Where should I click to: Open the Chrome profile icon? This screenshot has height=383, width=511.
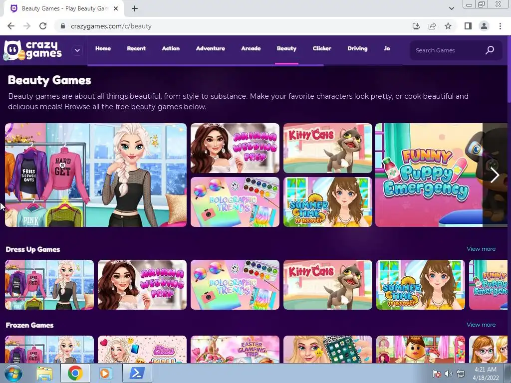pos(484,26)
